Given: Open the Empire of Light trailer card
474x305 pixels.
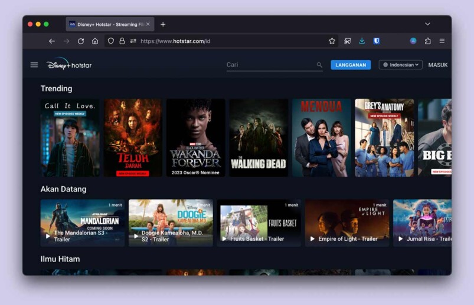Looking at the screenshot, I should click(x=347, y=223).
